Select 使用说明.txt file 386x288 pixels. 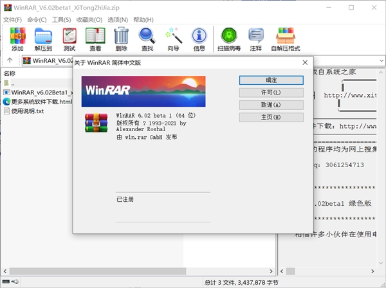coord(24,111)
